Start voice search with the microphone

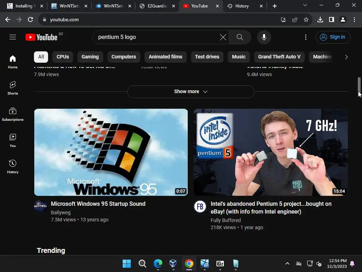[264, 37]
